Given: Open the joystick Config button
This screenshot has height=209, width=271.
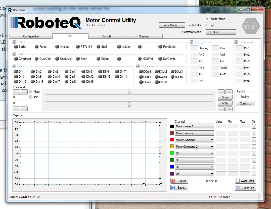Looking at the screenshot, I should pos(245,103).
